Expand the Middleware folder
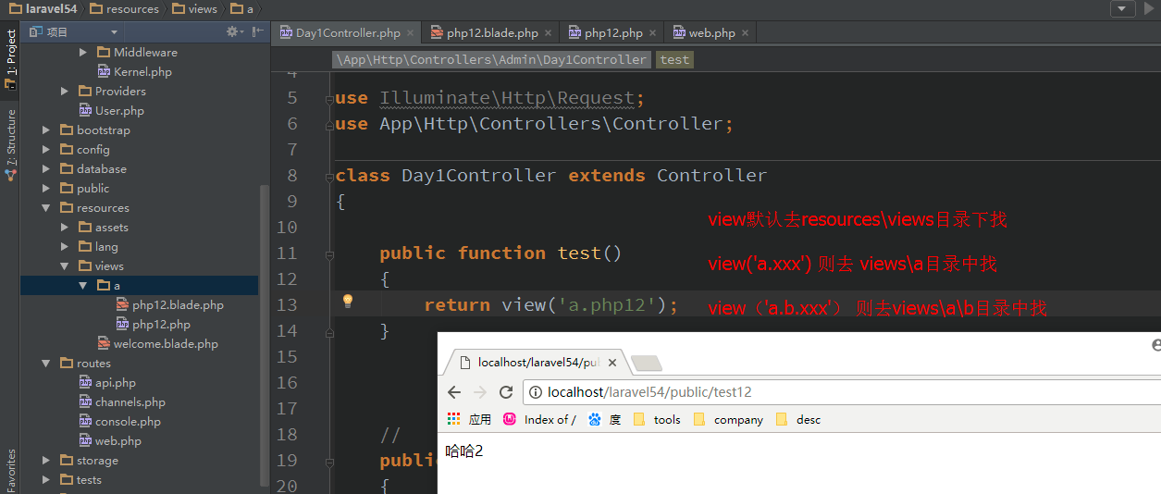Viewport: 1161px width, 494px height. [x=83, y=53]
